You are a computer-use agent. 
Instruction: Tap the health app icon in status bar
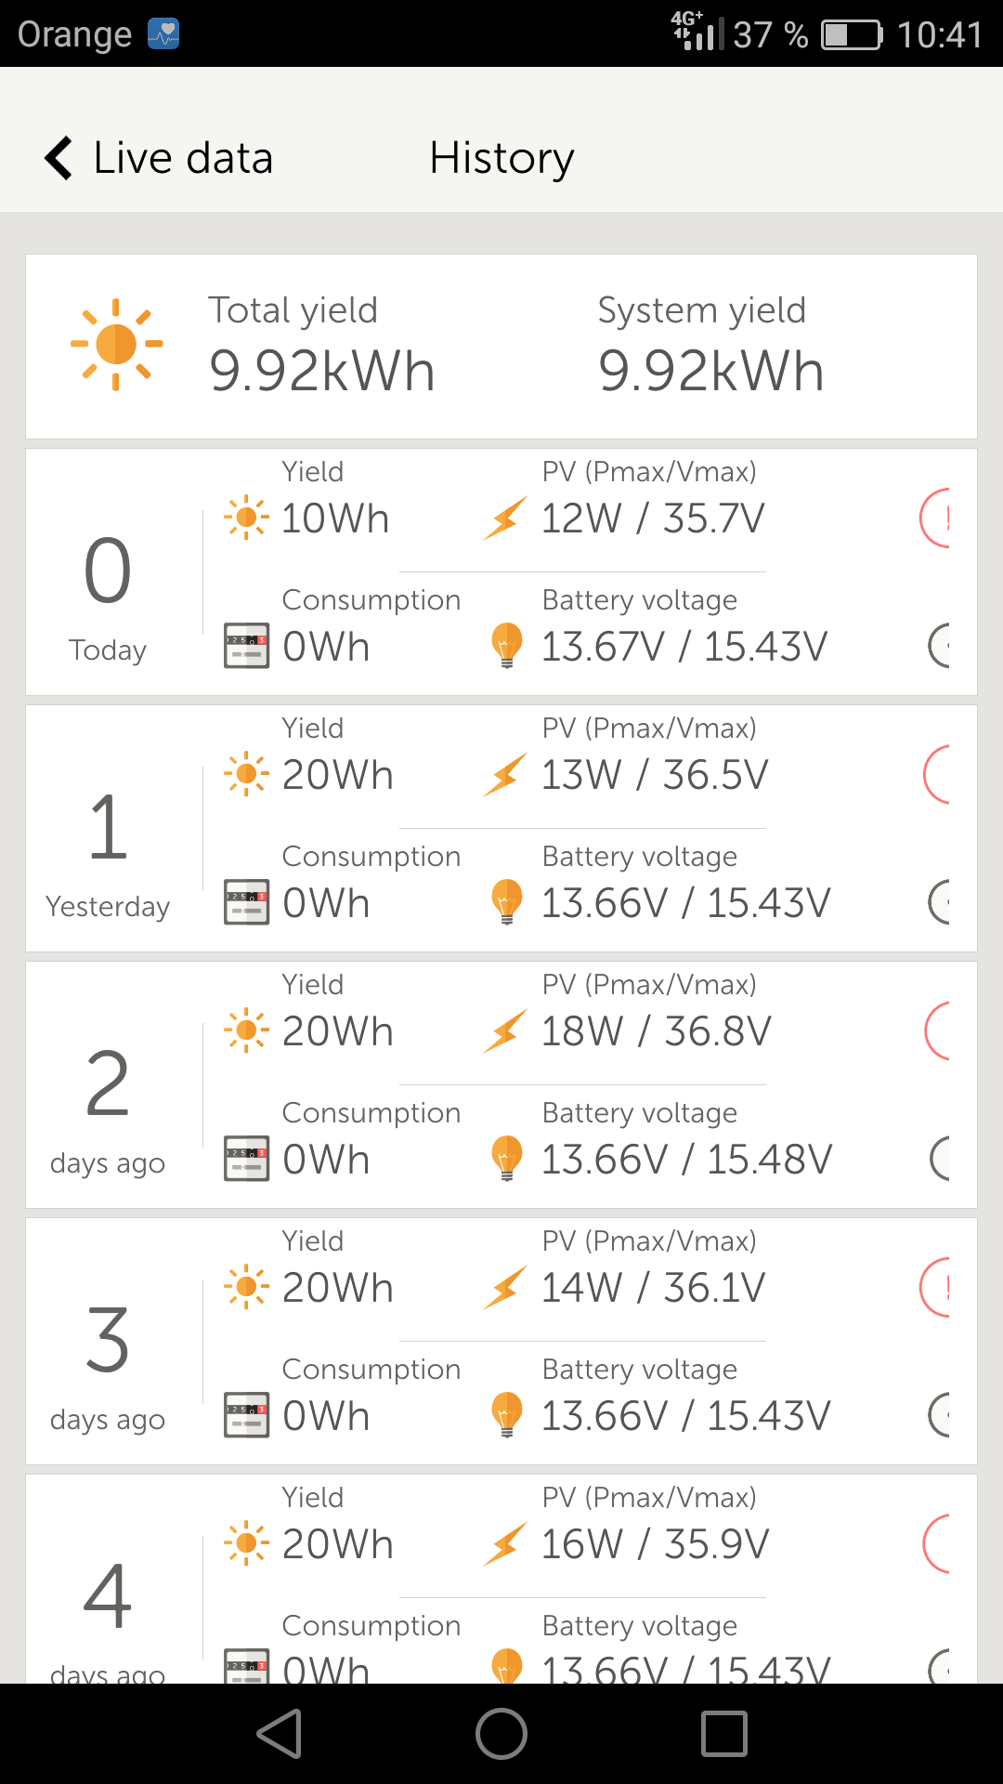pyautogui.click(x=163, y=34)
